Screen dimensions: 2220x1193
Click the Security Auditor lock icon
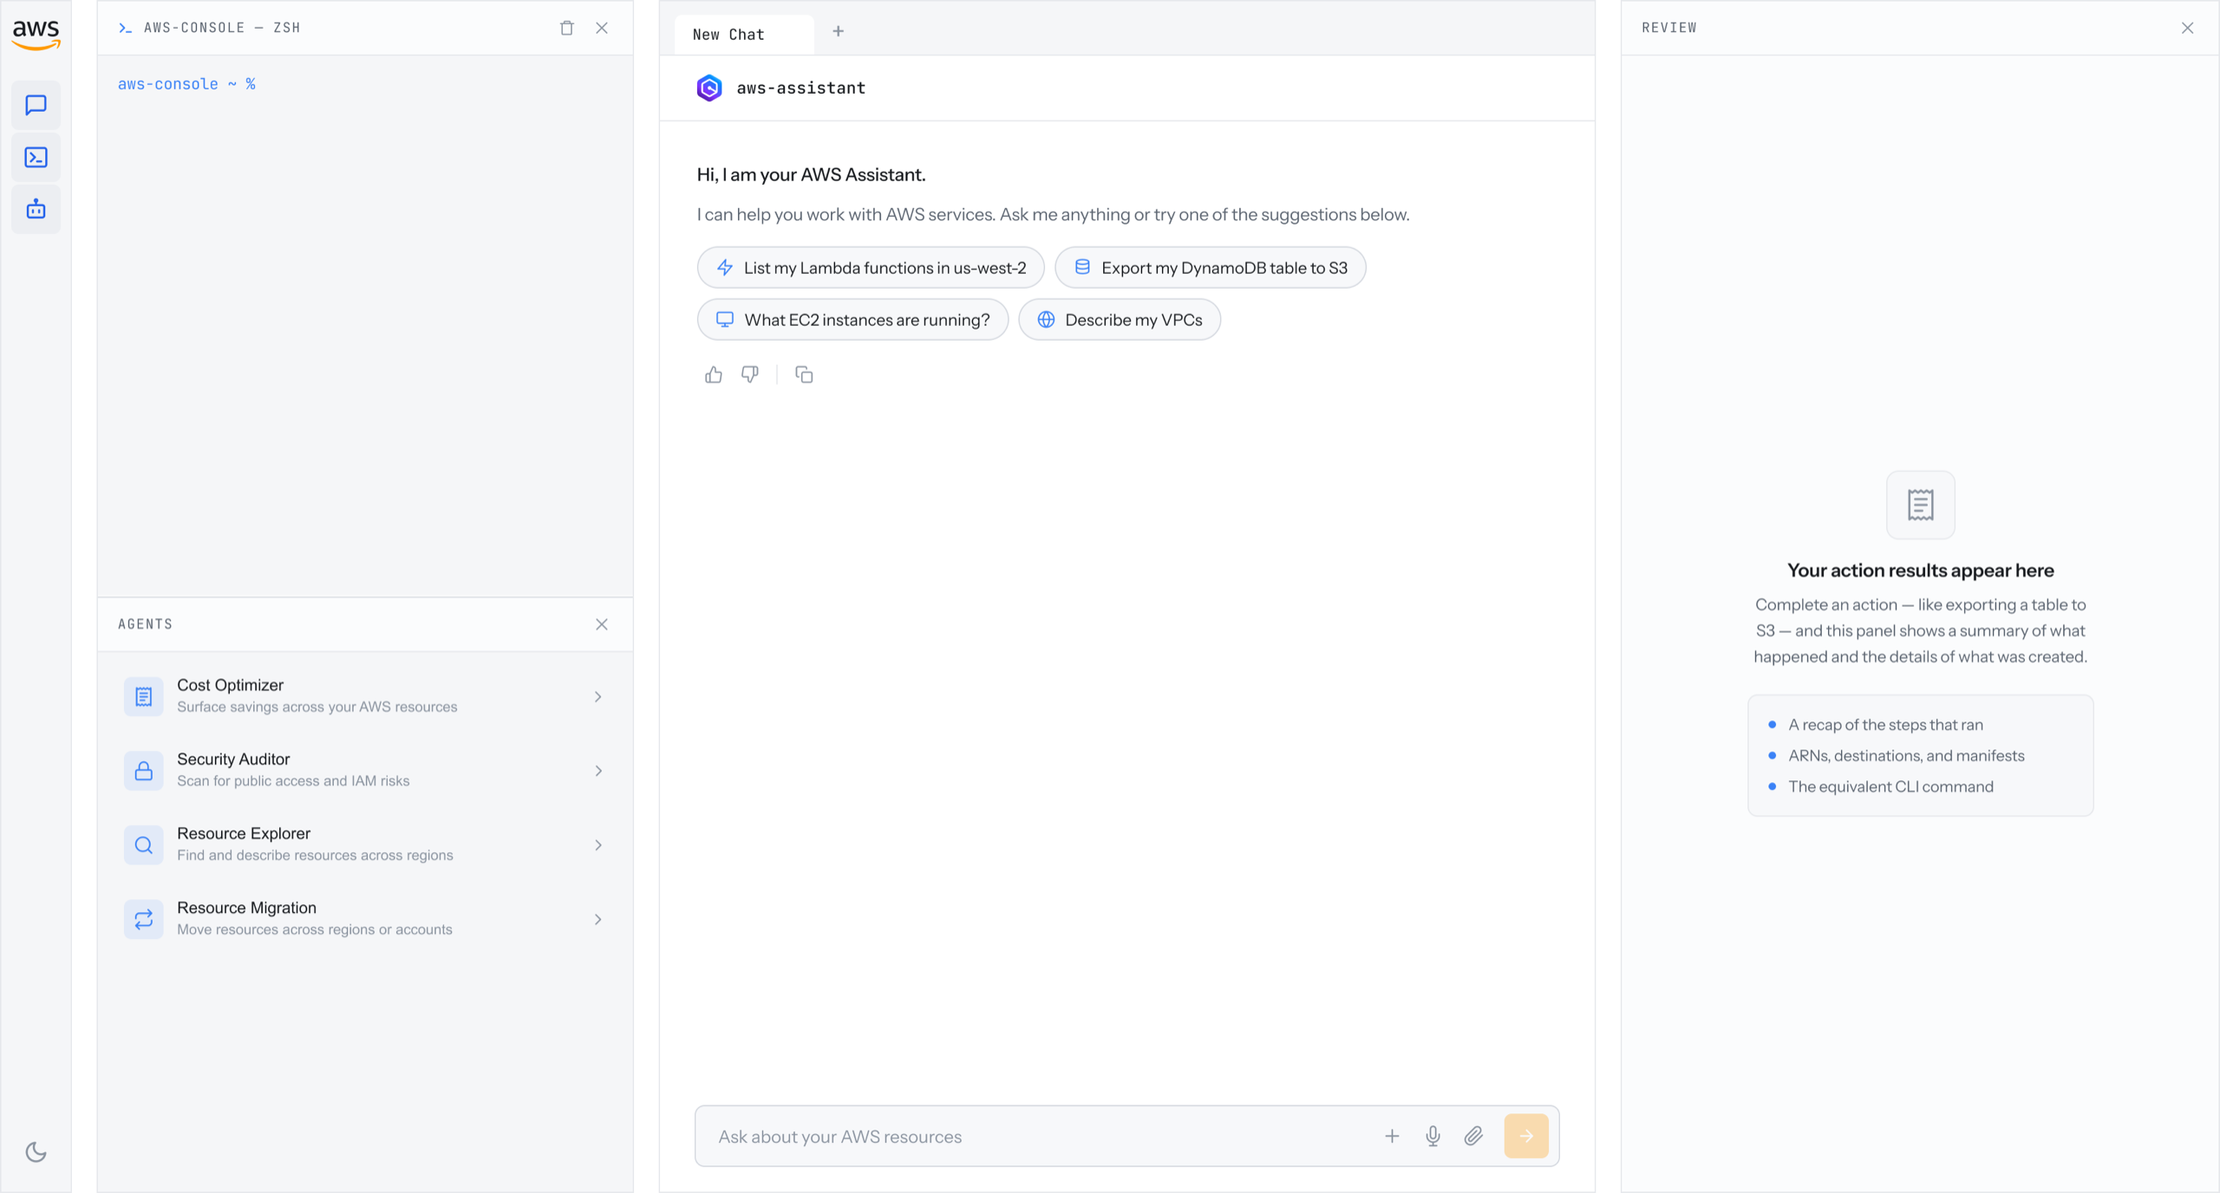[143, 771]
